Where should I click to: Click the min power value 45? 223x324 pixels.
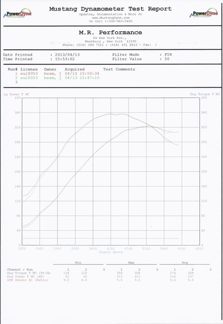coord(85,277)
